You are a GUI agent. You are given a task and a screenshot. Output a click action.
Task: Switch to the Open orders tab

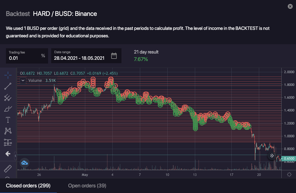(87, 186)
